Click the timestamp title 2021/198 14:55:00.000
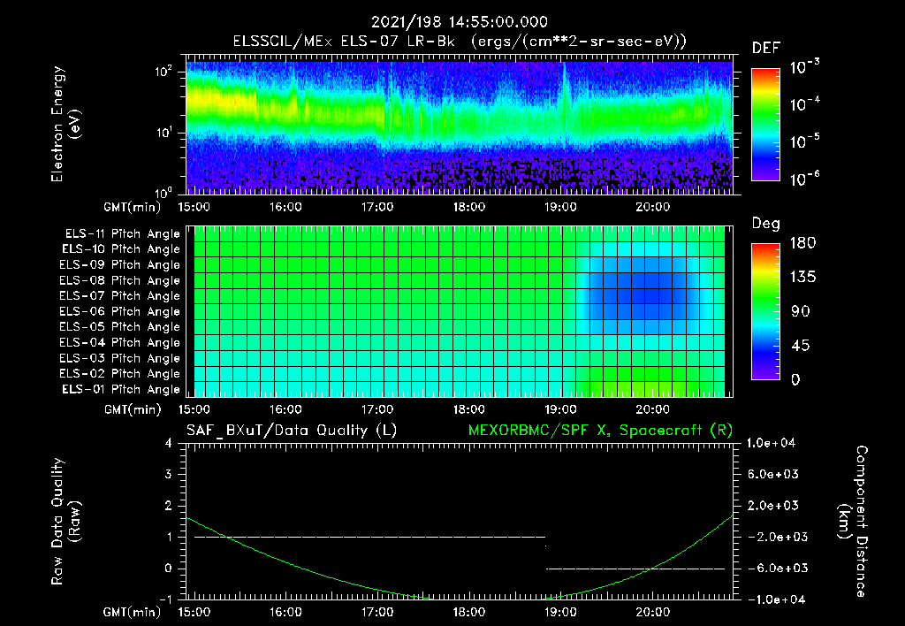 point(459,22)
